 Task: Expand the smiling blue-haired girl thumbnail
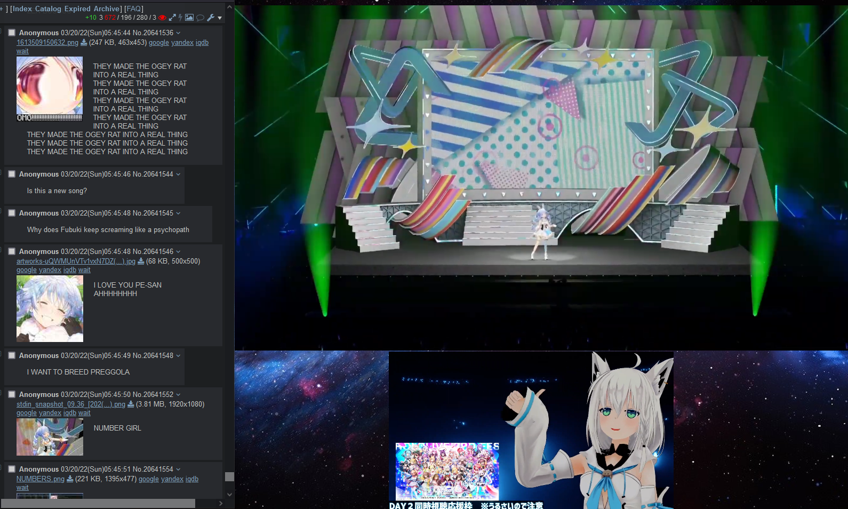(50, 309)
